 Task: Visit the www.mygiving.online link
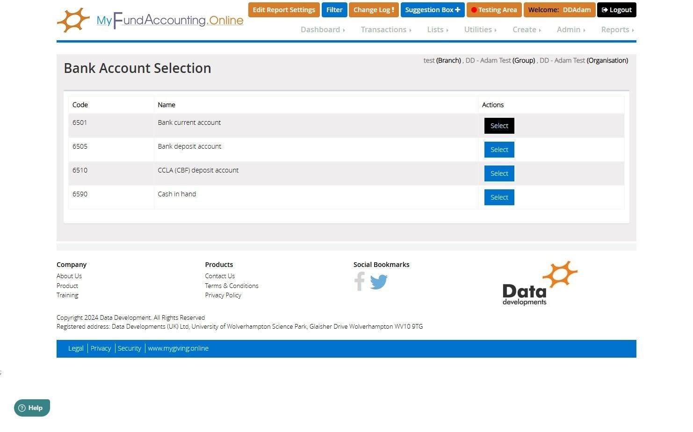pyautogui.click(x=178, y=348)
